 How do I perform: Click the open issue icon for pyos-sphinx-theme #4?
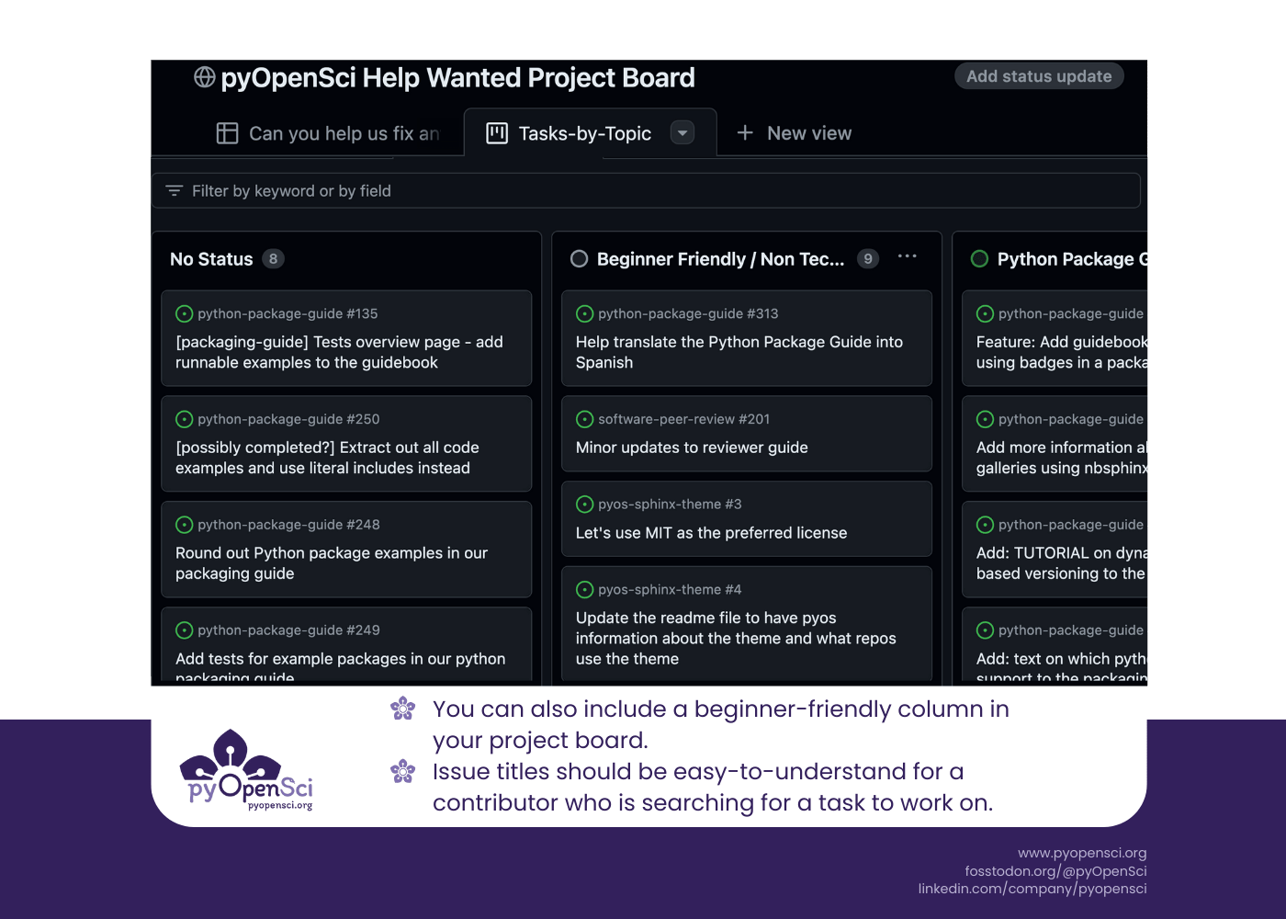[584, 590]
